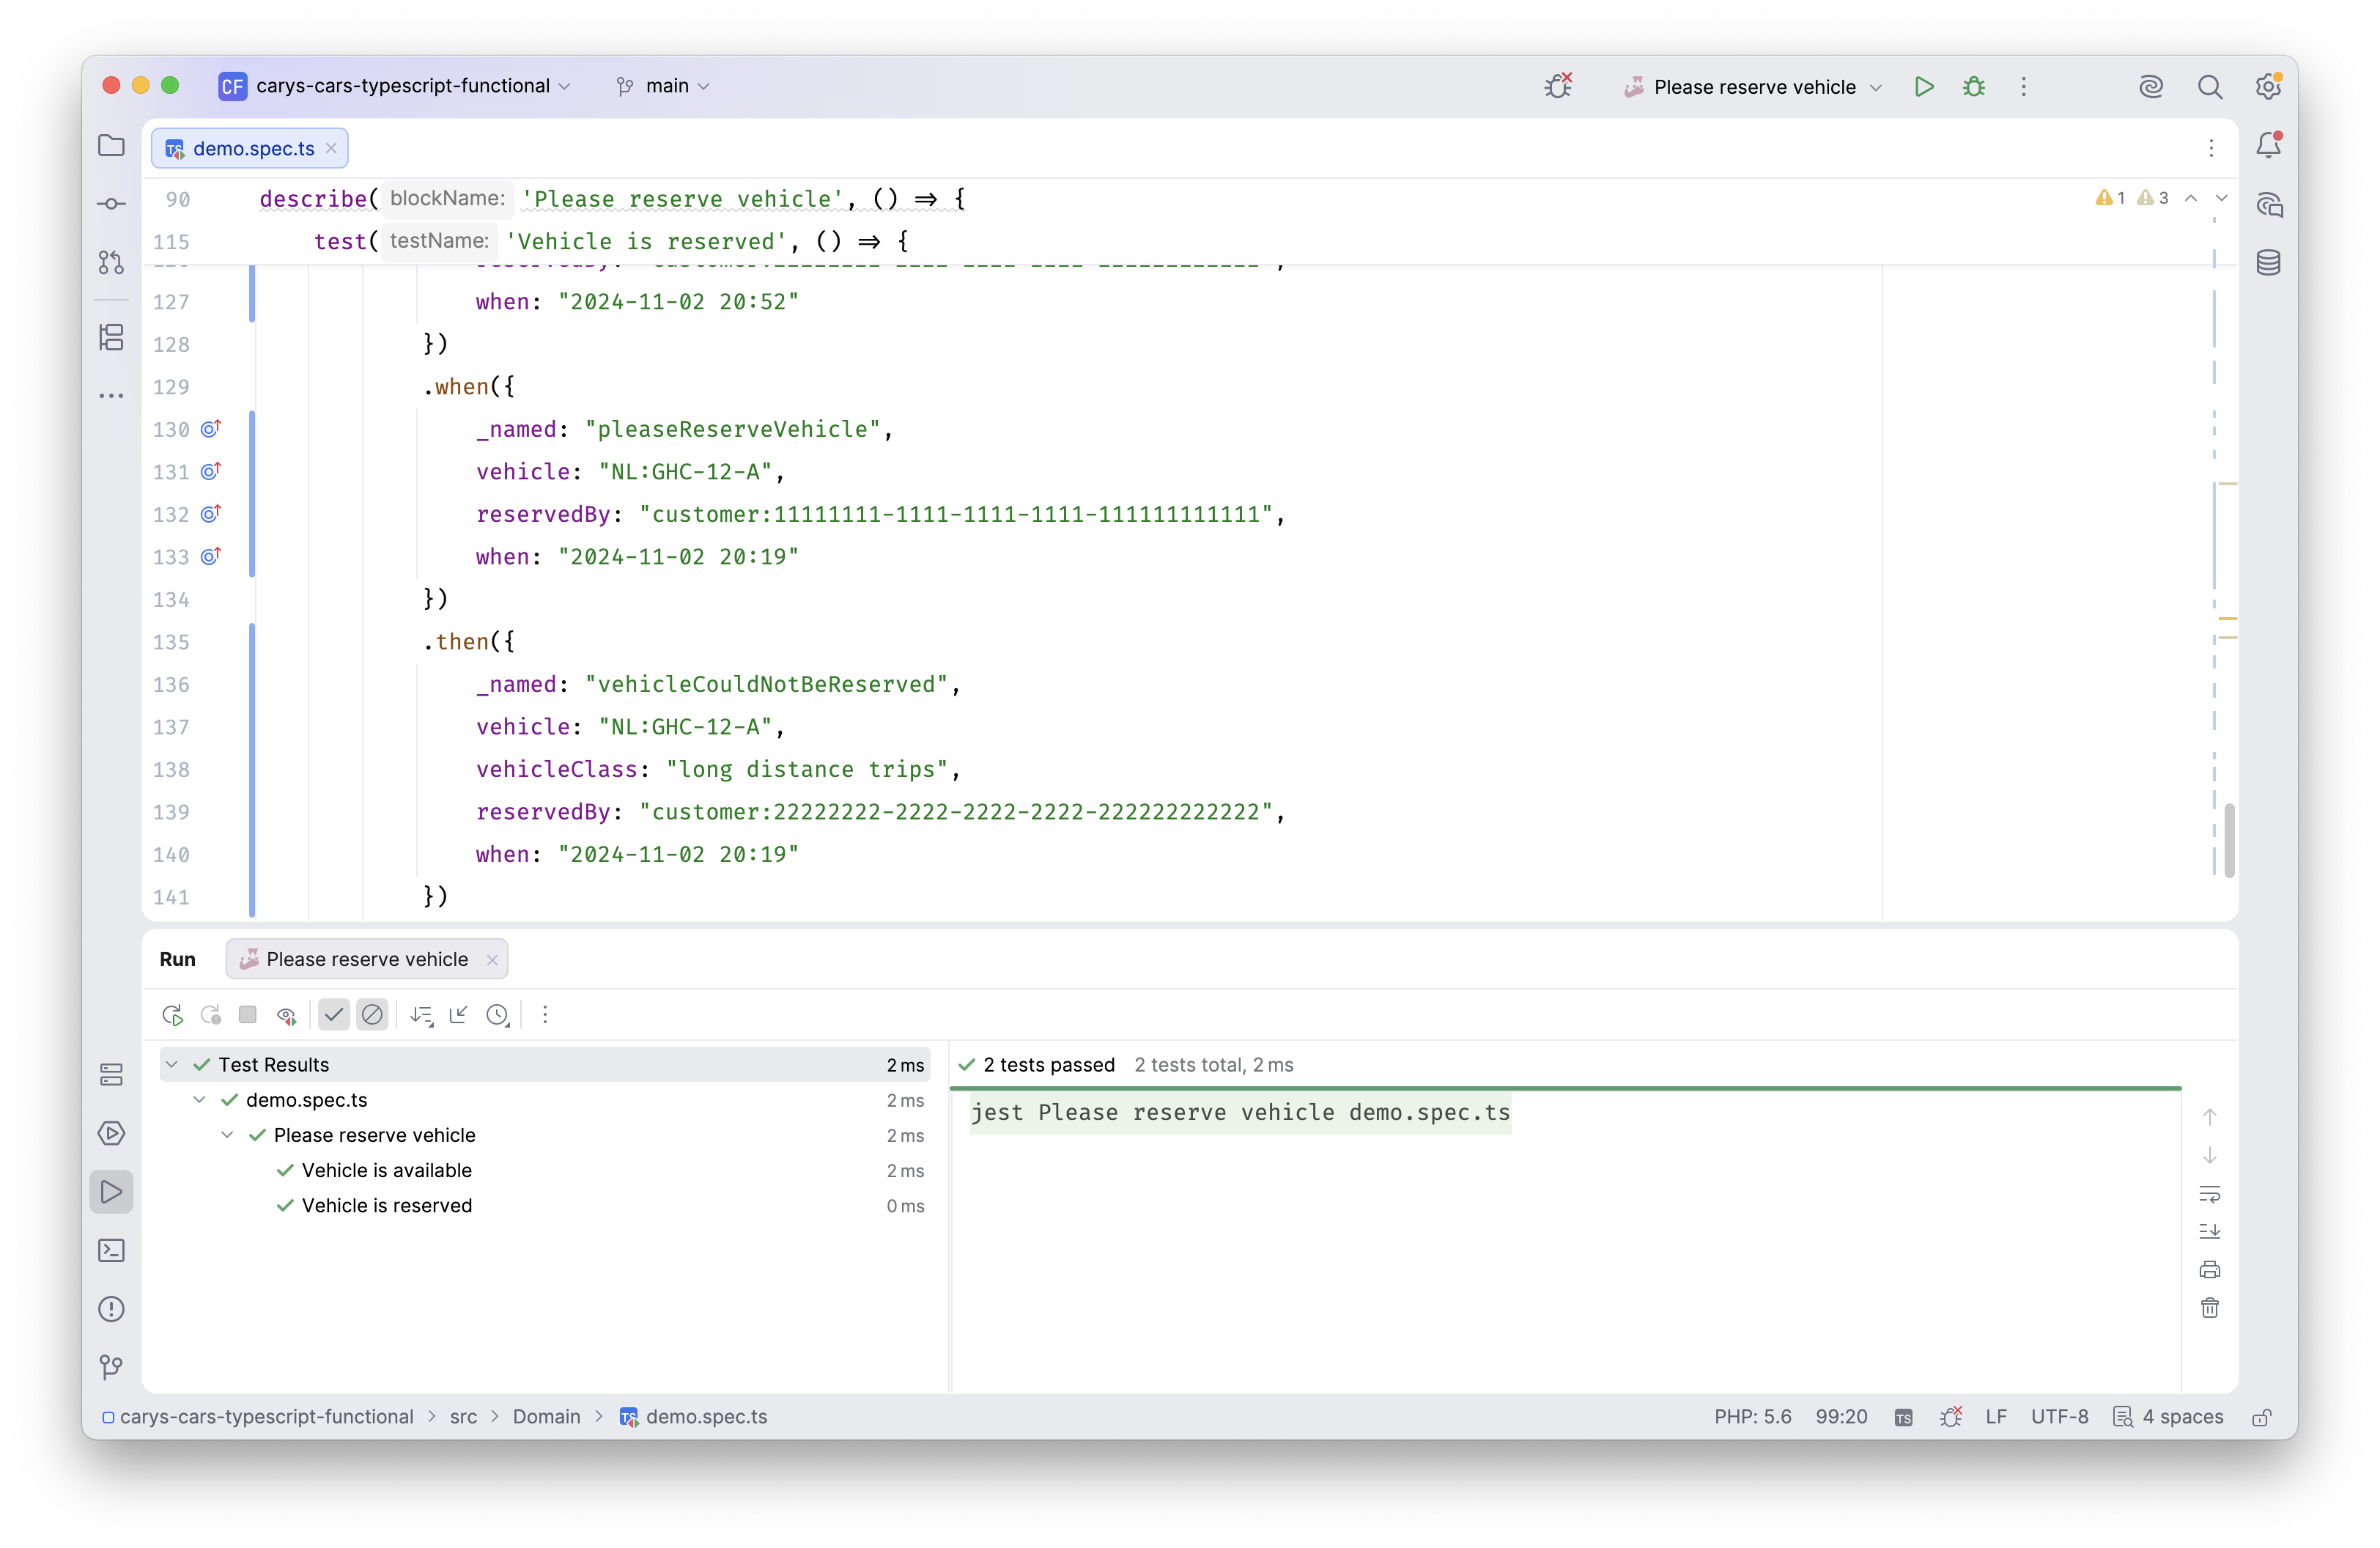Close the demo.spec.ts editor tab
The width and height of the screenshot is (2380, 1548).
331,148
